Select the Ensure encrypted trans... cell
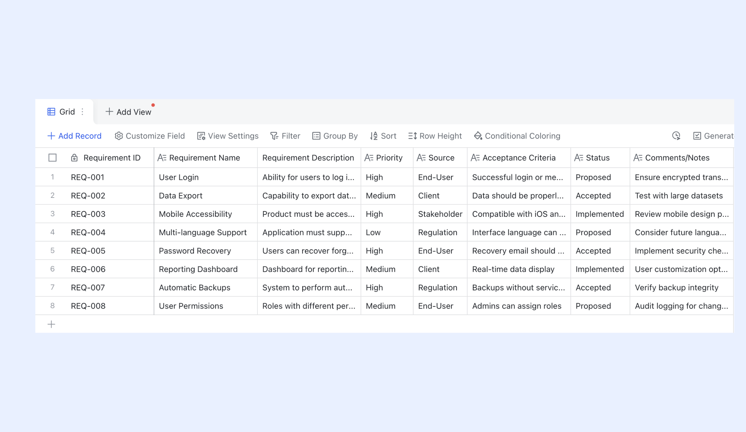This screenshot has width=746, height=432. point(682,177)
